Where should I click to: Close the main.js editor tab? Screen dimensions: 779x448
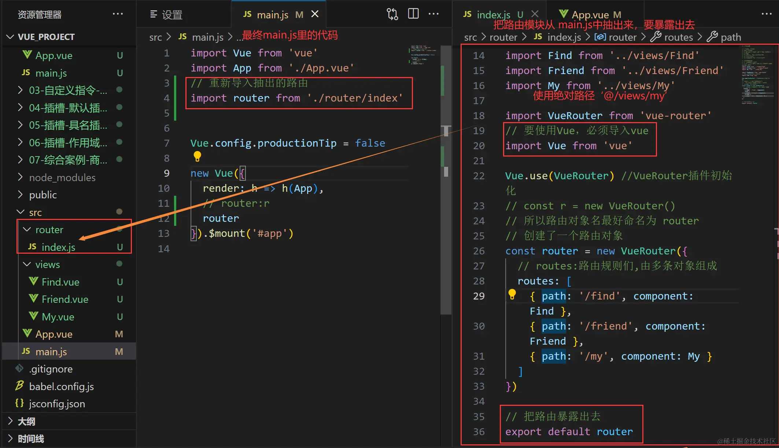pyautogui.click(x=315, y=14)
